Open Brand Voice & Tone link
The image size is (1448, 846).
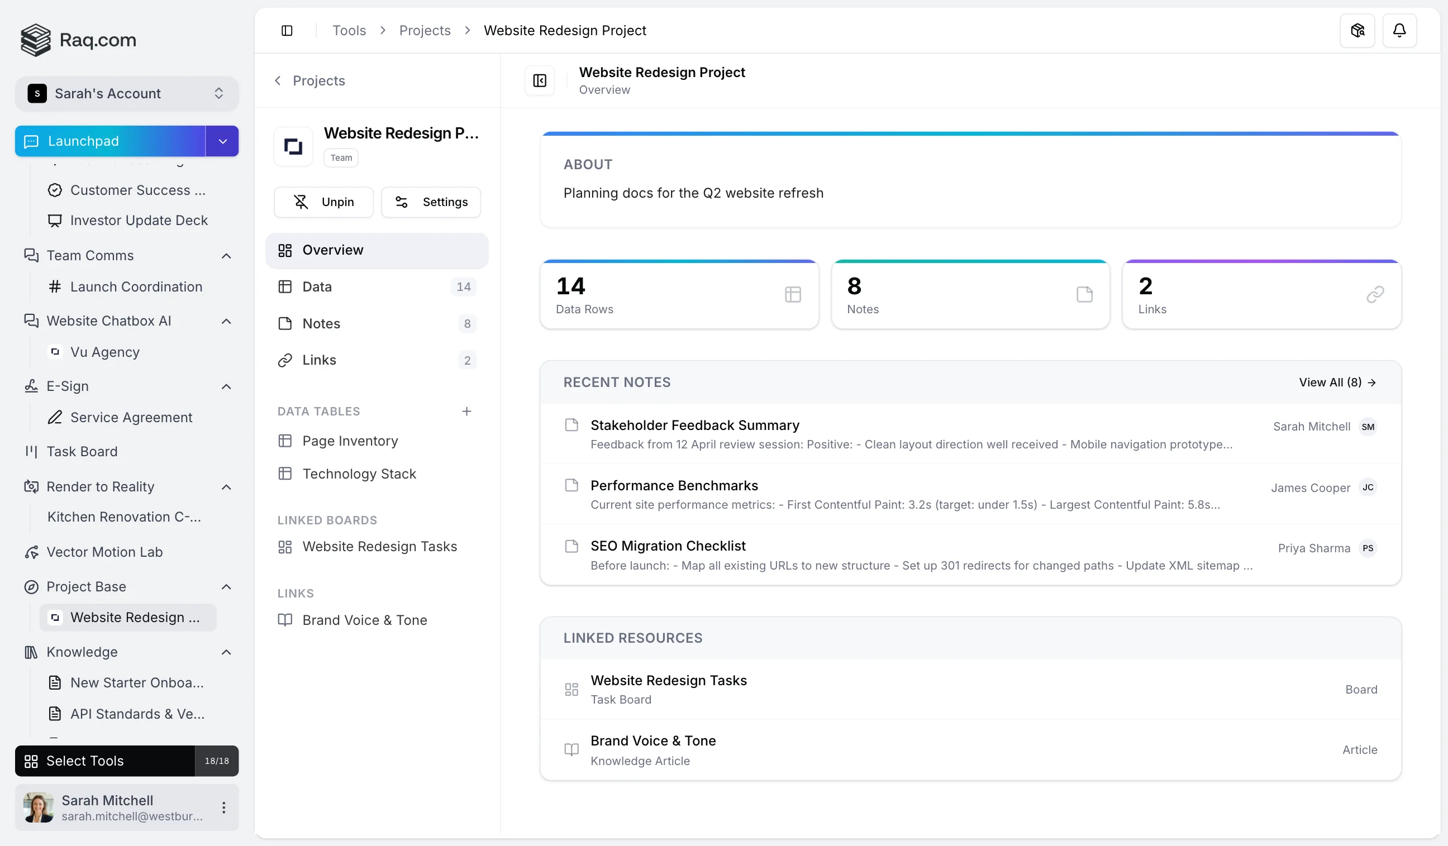pyautogui.click(x=364, y=620)
